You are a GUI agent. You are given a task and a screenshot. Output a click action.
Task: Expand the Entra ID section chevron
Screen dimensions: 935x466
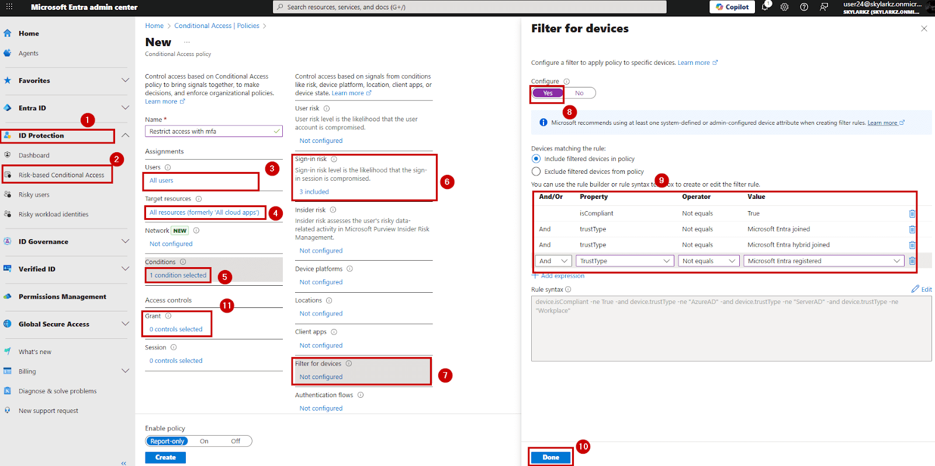pyautogui.click(x=125, y=107)
